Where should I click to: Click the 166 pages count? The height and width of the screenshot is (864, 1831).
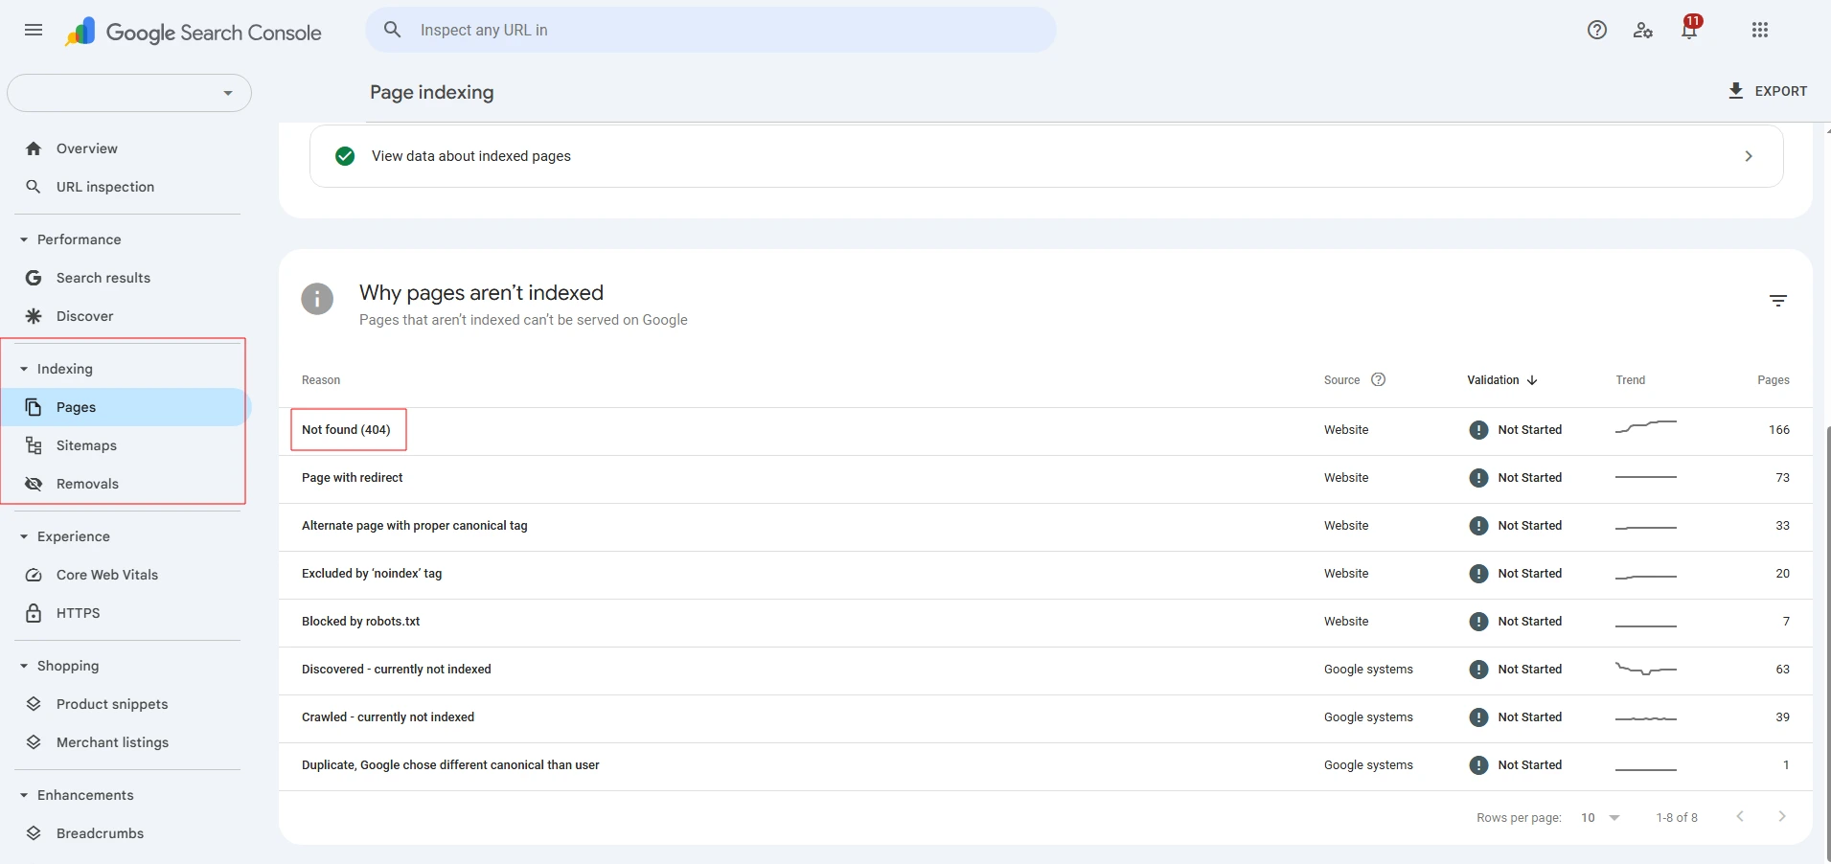[x=1779, y=430]
